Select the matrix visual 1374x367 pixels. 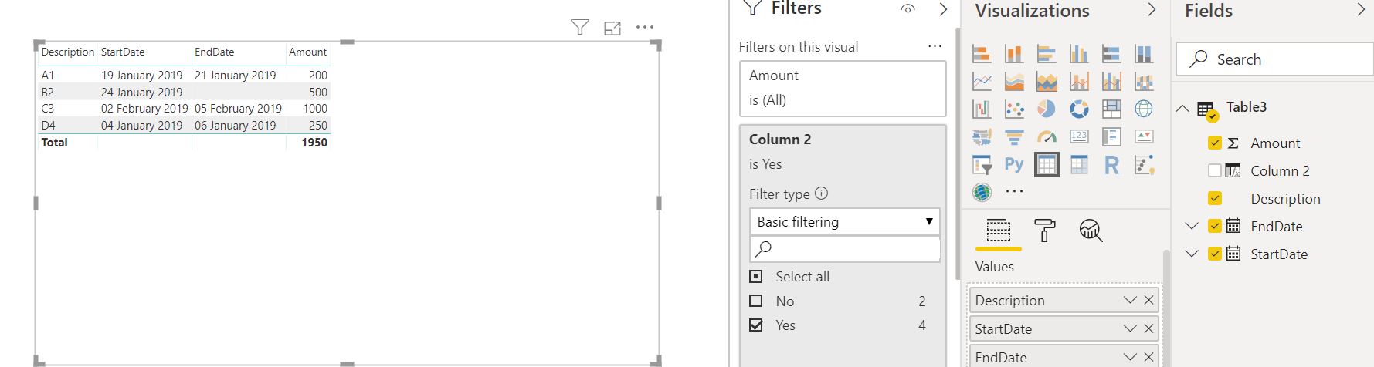[1079, 164]
